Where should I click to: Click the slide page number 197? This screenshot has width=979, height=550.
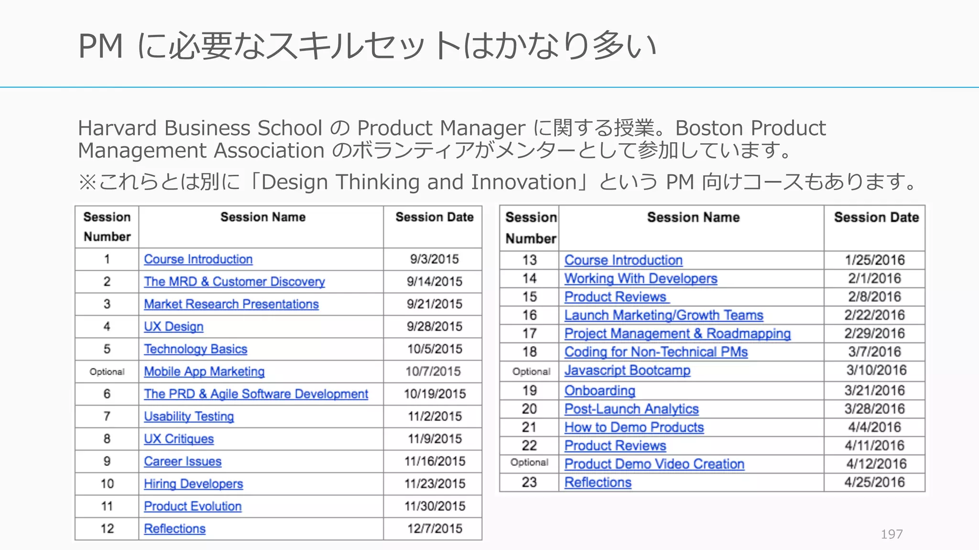[x=892, y=534]
